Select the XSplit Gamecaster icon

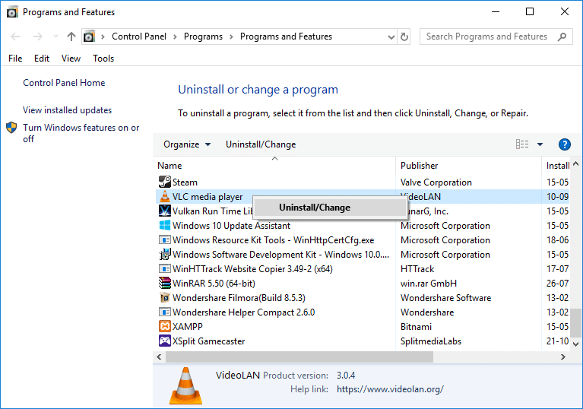tap(164, 341)
